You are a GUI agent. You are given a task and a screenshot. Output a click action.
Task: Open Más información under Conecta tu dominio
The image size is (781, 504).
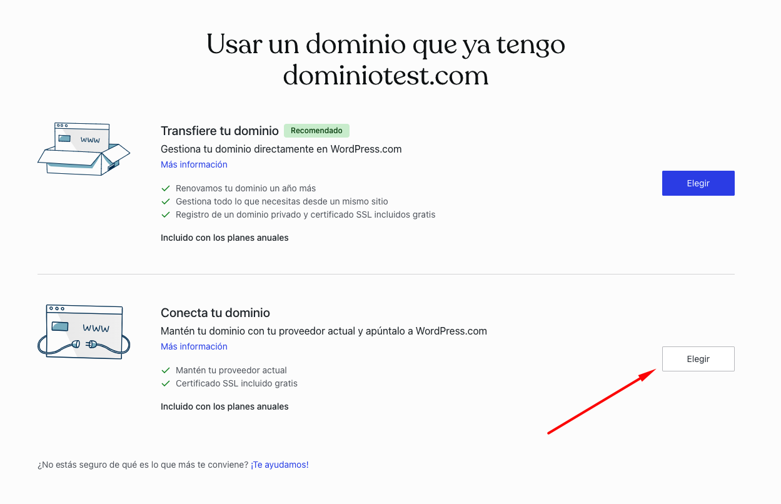click(x=194, y=346)
